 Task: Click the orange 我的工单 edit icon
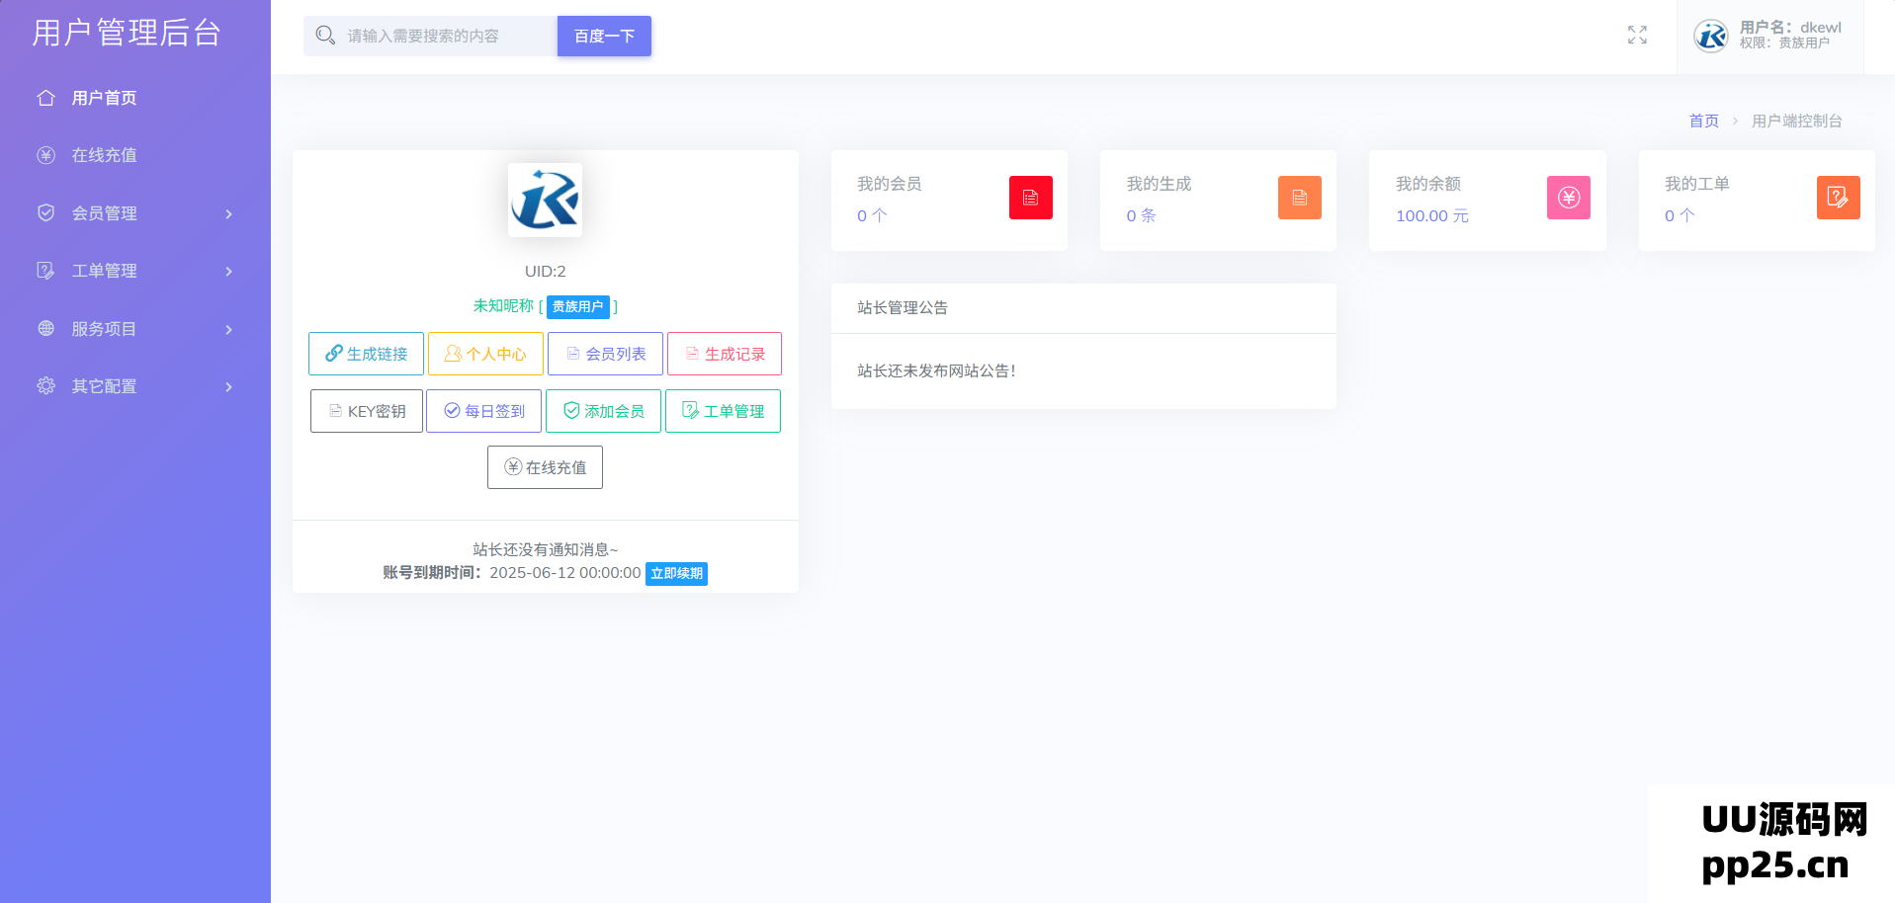point(1838,198)
